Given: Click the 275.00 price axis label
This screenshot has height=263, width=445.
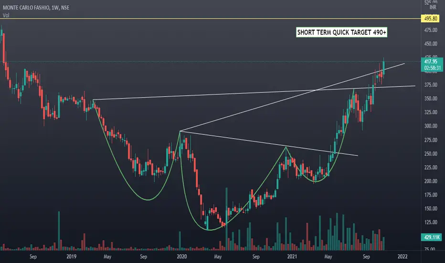Looking at the screenshot, I should pos(431,140).
